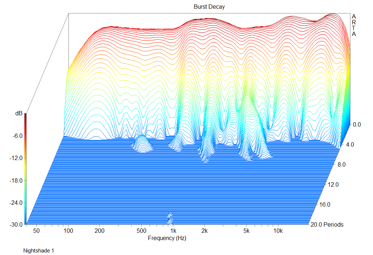Select the -12.0 dB scale label
Image resolution: width=373 pixels, height=255 pixels.
tap(15, 158)
